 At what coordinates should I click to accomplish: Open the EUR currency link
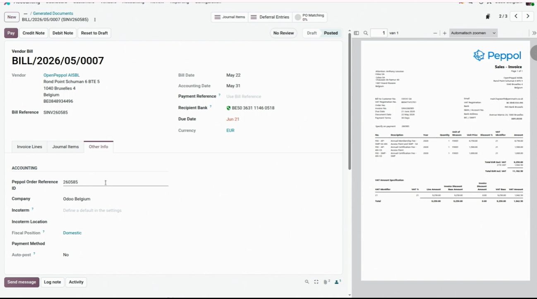pyautogui.click(x=230, y=131)
